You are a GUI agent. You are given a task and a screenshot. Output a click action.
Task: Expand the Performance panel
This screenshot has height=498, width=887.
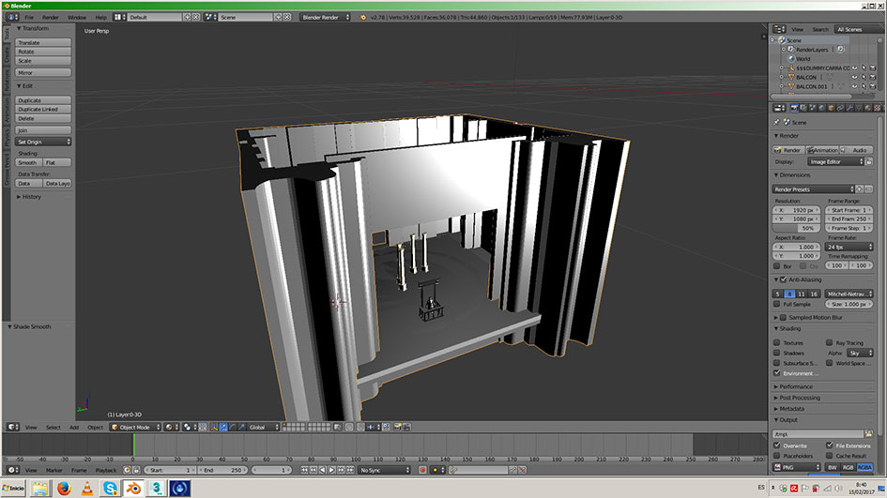point(796,386)
